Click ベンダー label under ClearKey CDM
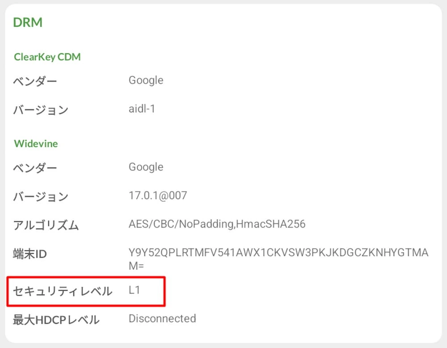 35,82
